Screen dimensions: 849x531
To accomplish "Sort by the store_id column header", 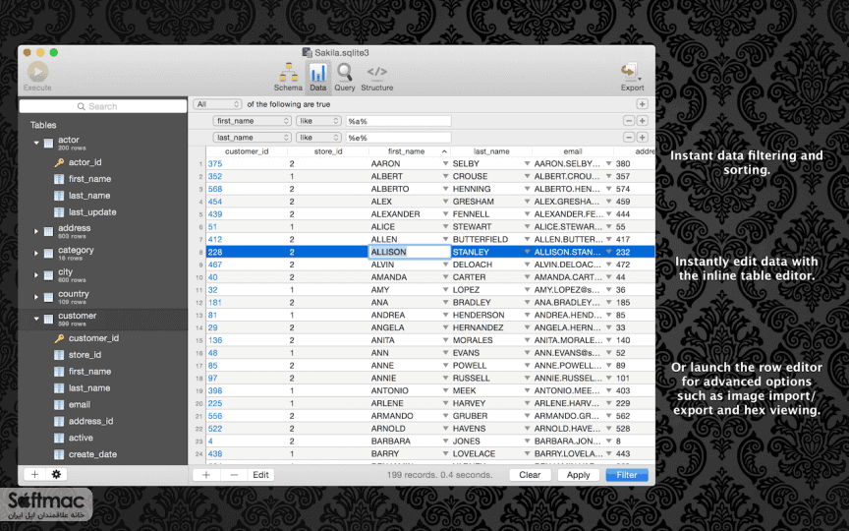I will (328, 151).
